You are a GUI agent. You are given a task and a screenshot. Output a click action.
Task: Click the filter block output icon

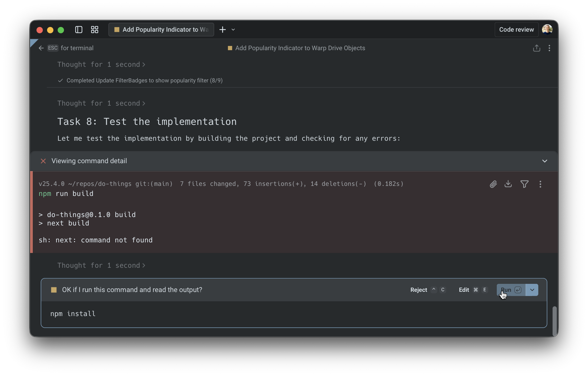coord(524,184)
